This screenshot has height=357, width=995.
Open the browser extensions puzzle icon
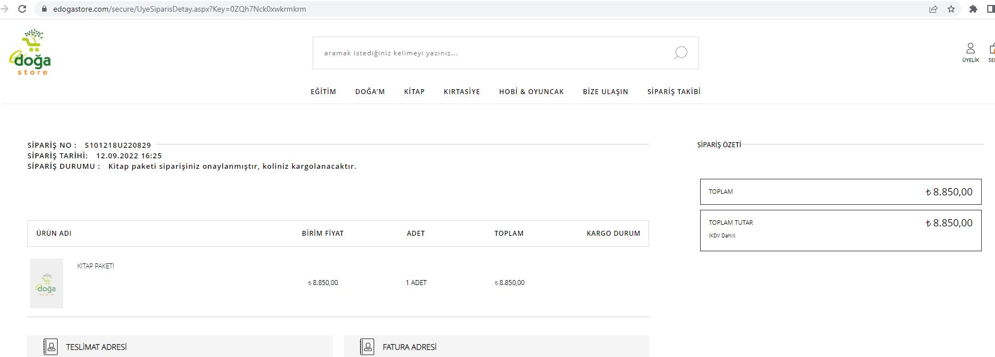973,9
